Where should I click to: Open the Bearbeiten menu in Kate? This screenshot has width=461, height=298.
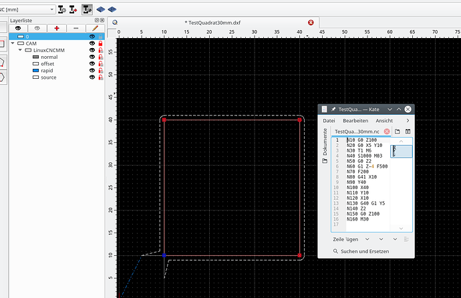click(x=355, y=120)
